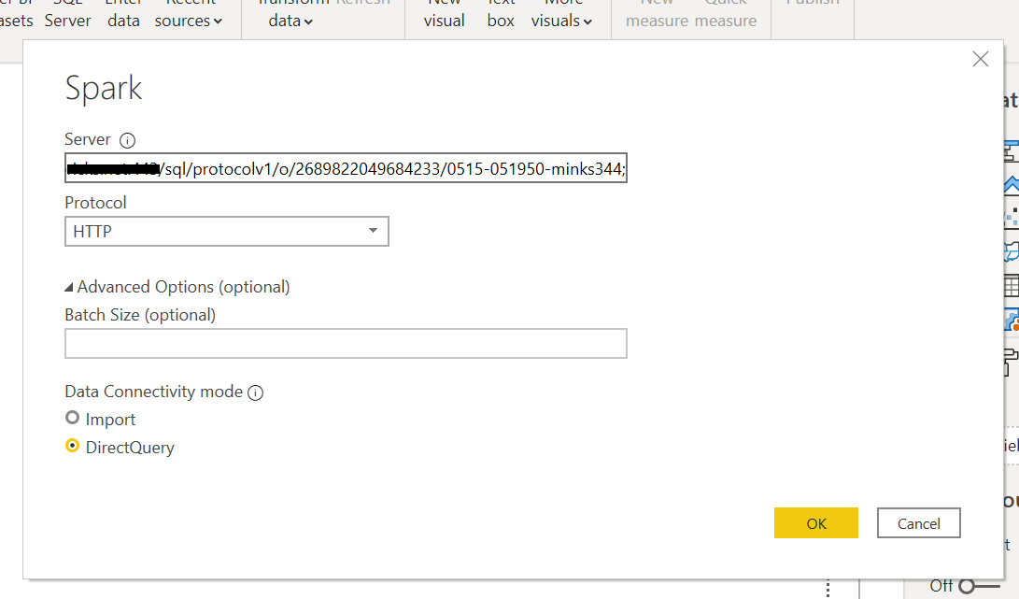Click the Cancel button

click(918, 523)
